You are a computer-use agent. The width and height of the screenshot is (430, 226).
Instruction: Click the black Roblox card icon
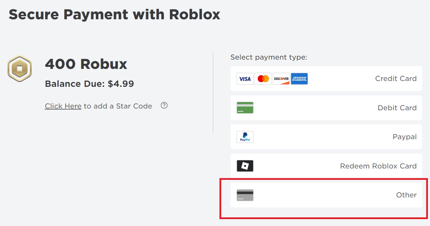pyautogui.click(x=245, y=166)
